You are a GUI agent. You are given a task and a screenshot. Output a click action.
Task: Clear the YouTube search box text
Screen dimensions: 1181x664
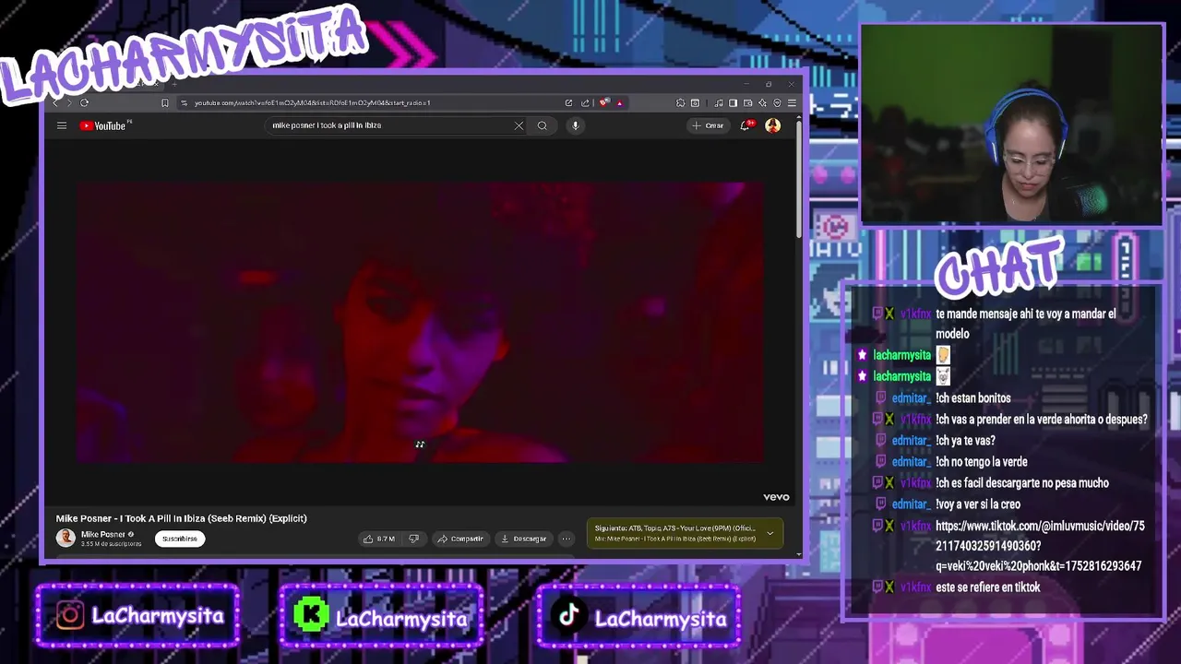pos(519,125)
